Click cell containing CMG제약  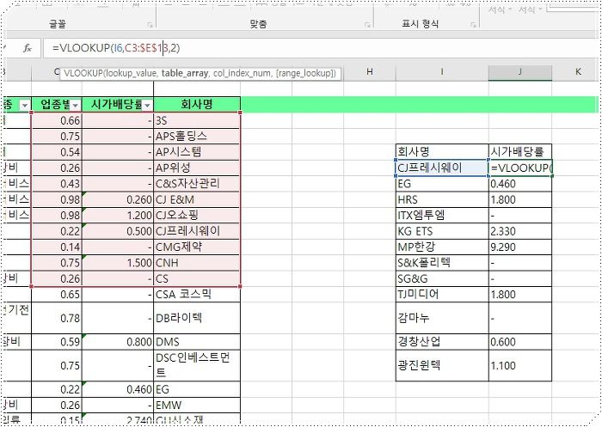[197, 247]
